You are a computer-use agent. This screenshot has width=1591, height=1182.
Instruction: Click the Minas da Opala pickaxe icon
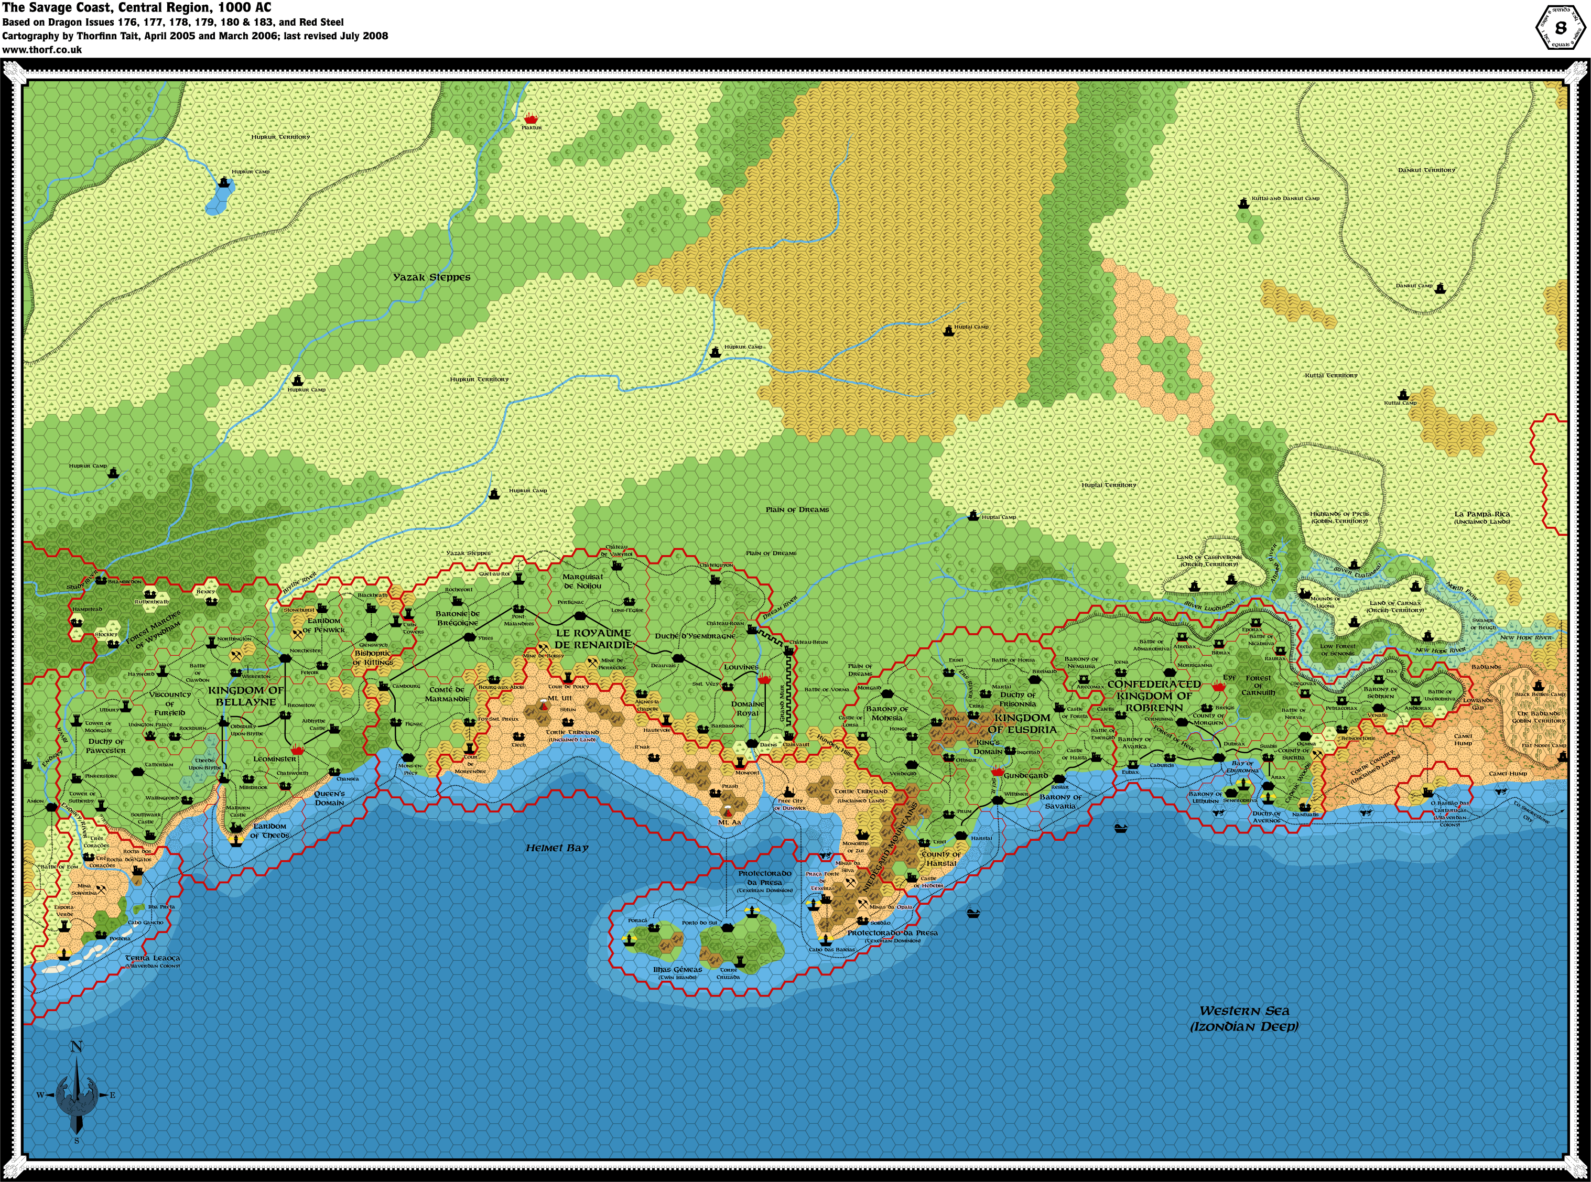click(863, 904)
